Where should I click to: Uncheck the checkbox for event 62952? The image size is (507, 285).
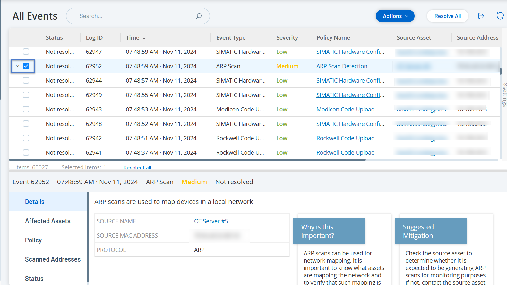pyautogui.click(x=26, y=66)
